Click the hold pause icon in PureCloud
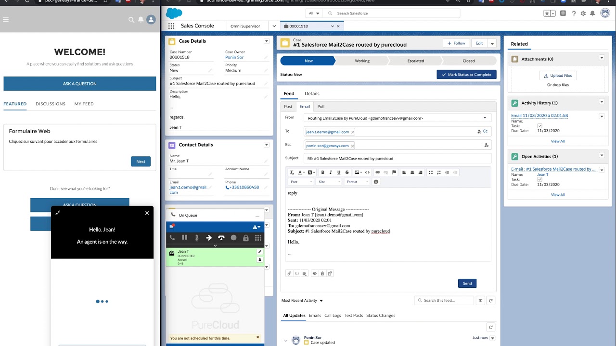Screen dimensions: 616x346 click(184, 238)
